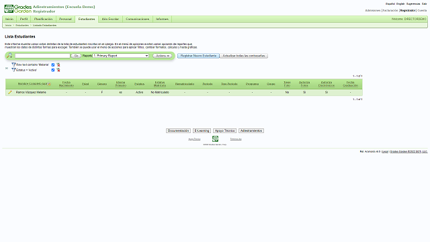Screen dimensions: 430x242
Task: Open the Perfil tab
Action: pyautogui.click(x=24, y=19)
